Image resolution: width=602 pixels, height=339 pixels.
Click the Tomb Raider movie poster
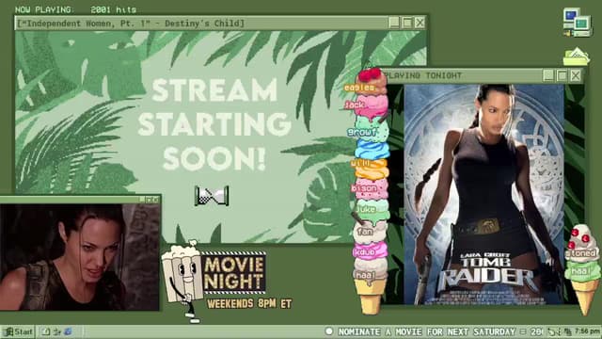483,195
